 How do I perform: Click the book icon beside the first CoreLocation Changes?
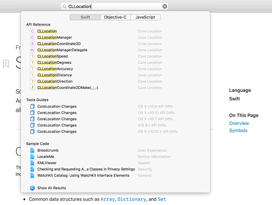32,106
